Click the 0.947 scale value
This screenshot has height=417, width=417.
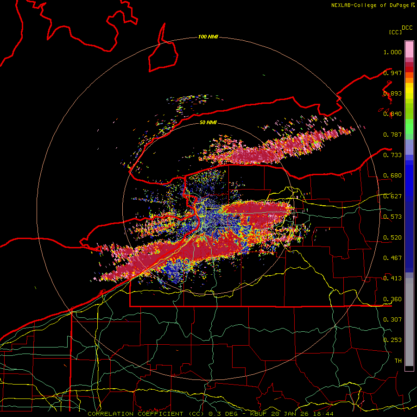pyautogui.click(x=392, y=73)
